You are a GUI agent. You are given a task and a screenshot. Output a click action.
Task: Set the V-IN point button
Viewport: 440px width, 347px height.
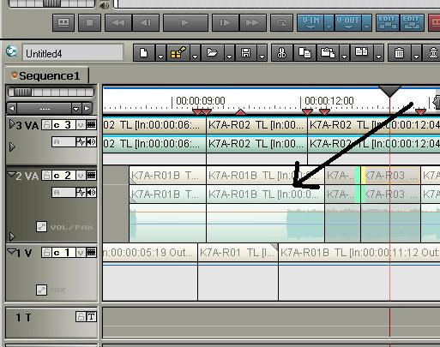point(310,23)
